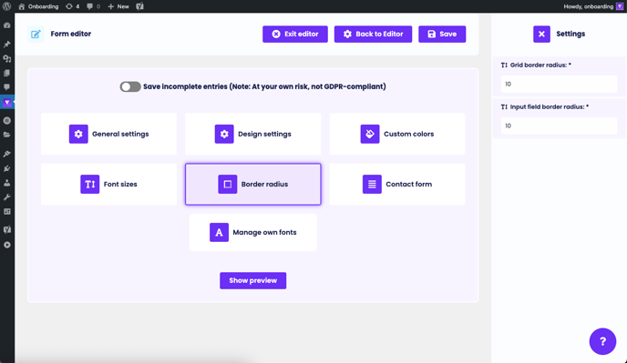Click the Form editor pencil icon
Screen dimensions: 627x363
click(x=36, y=34)
